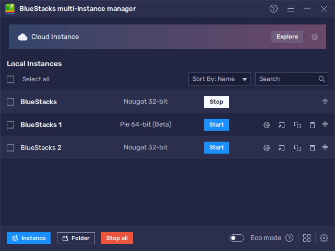Image resolution: width=335 pixels, height=251 pixels.
Task: Open multi-instance manager settings gear at bottom
Action: click(x=324, y=238)
